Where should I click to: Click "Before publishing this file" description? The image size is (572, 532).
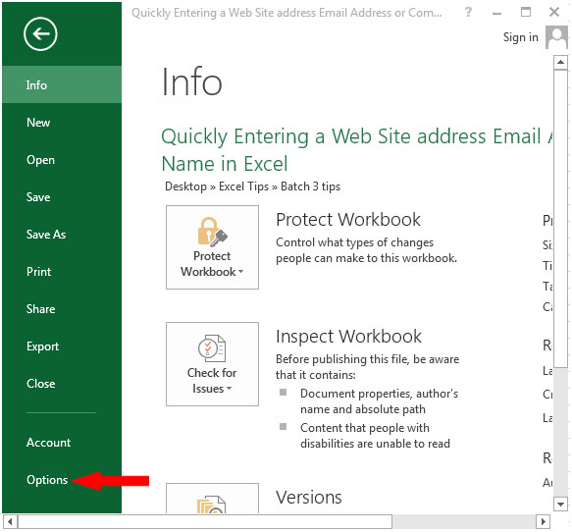click(367, 367)
